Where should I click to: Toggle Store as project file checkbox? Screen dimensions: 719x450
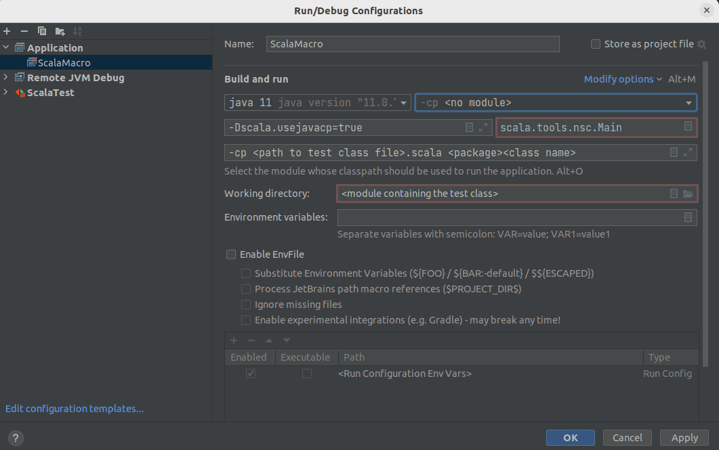click(x=595, y=44)
